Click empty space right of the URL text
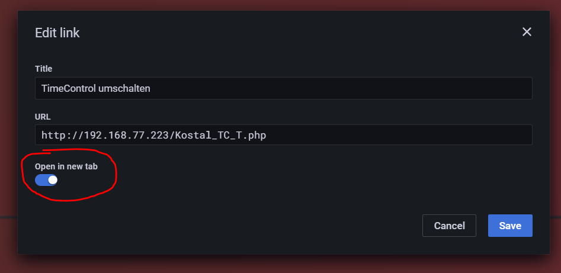 [x=403, y=135]
